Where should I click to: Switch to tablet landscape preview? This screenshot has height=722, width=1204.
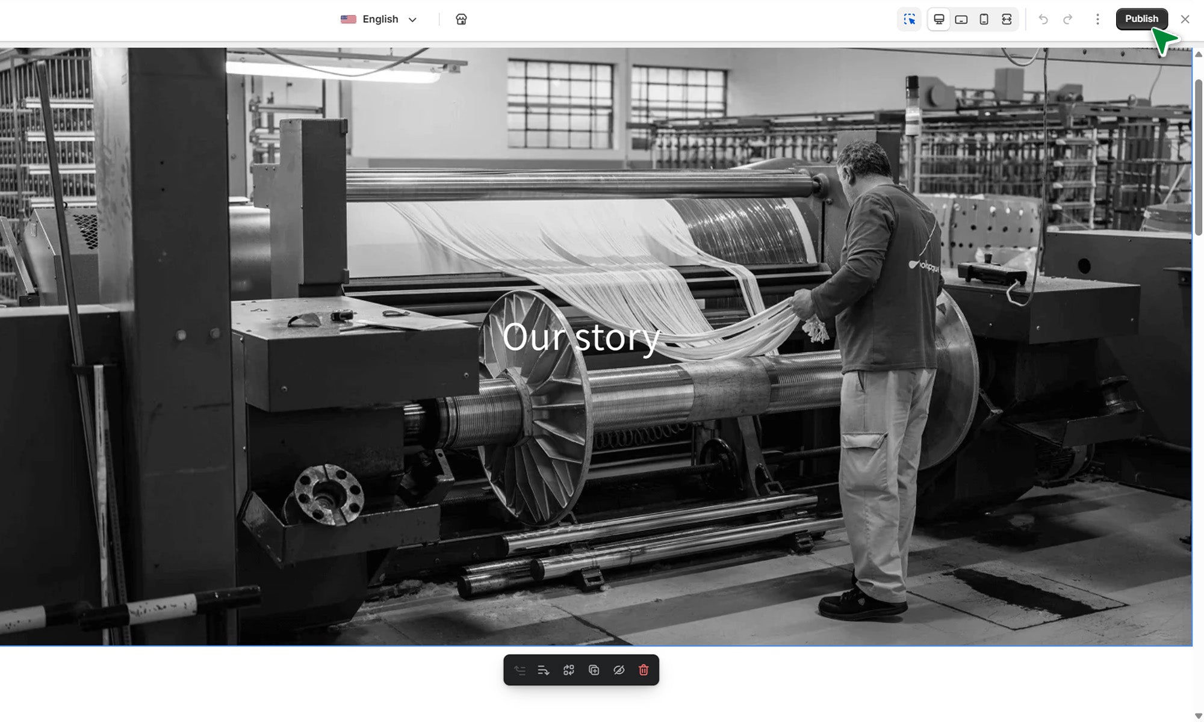click(x=961, y=19)
